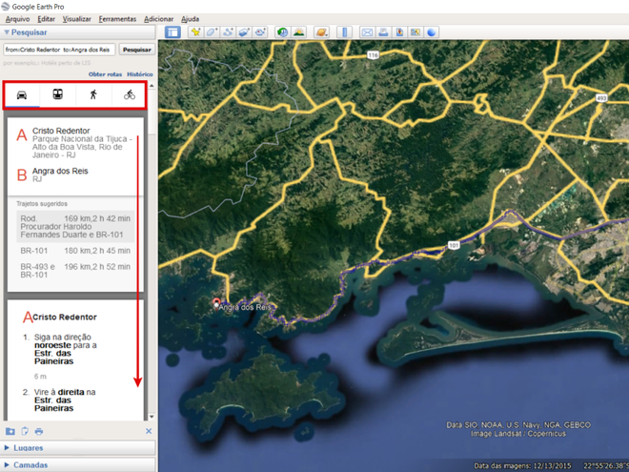This screenshot has width=629, height=472.
Task: Click destination B Angra dos Reis entry
Action: pyautogui.click(x=52, y=174)
